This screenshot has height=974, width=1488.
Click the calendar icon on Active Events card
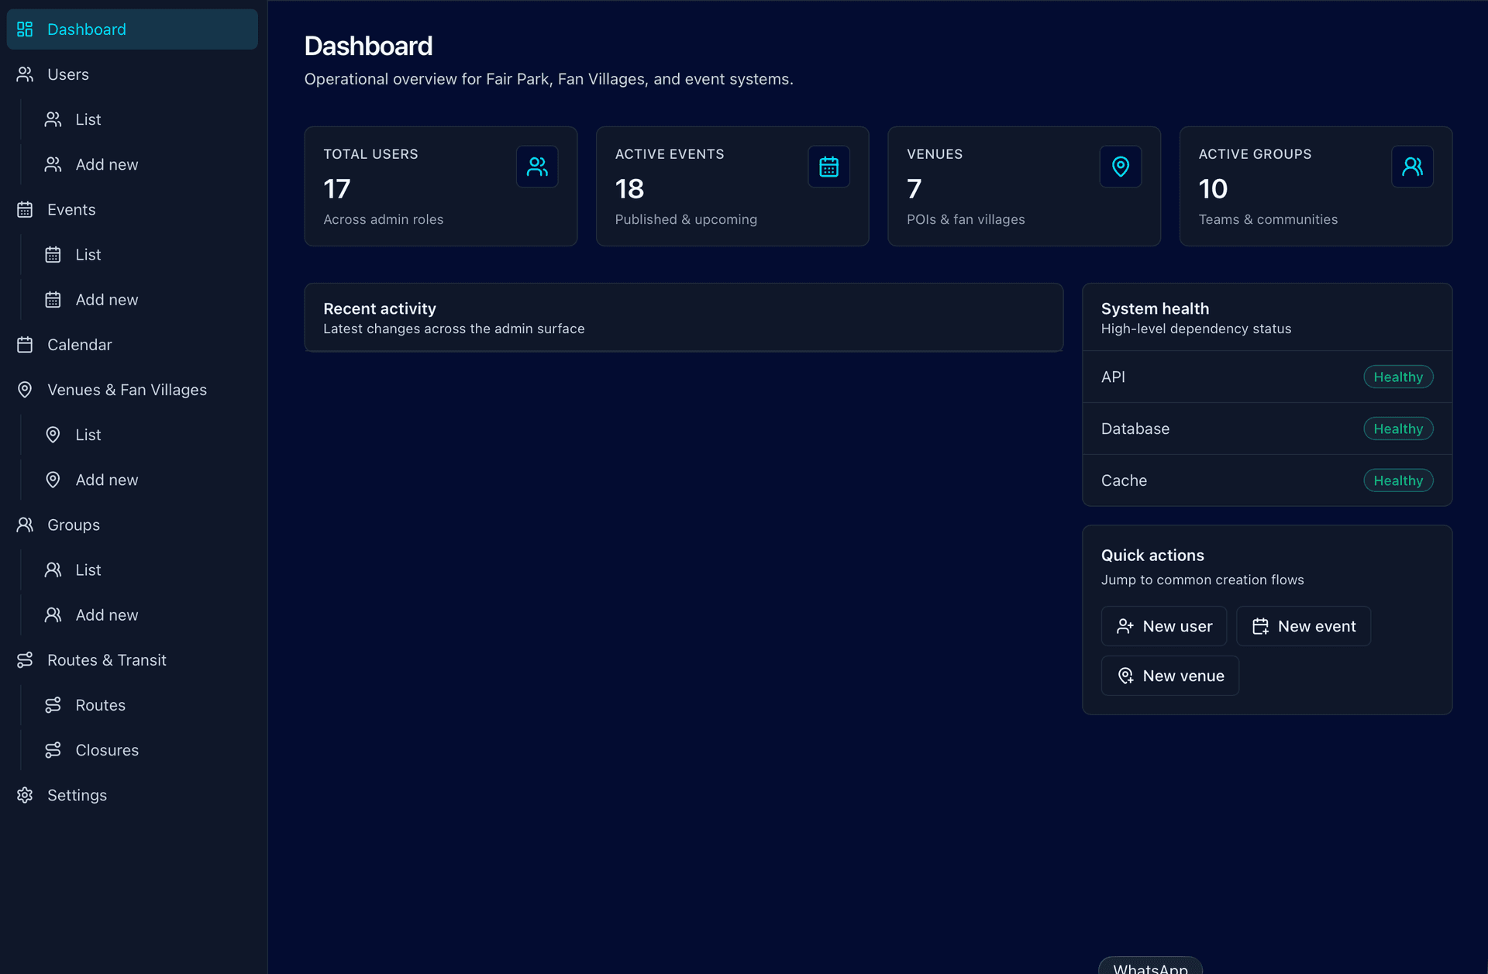(828, 167)
